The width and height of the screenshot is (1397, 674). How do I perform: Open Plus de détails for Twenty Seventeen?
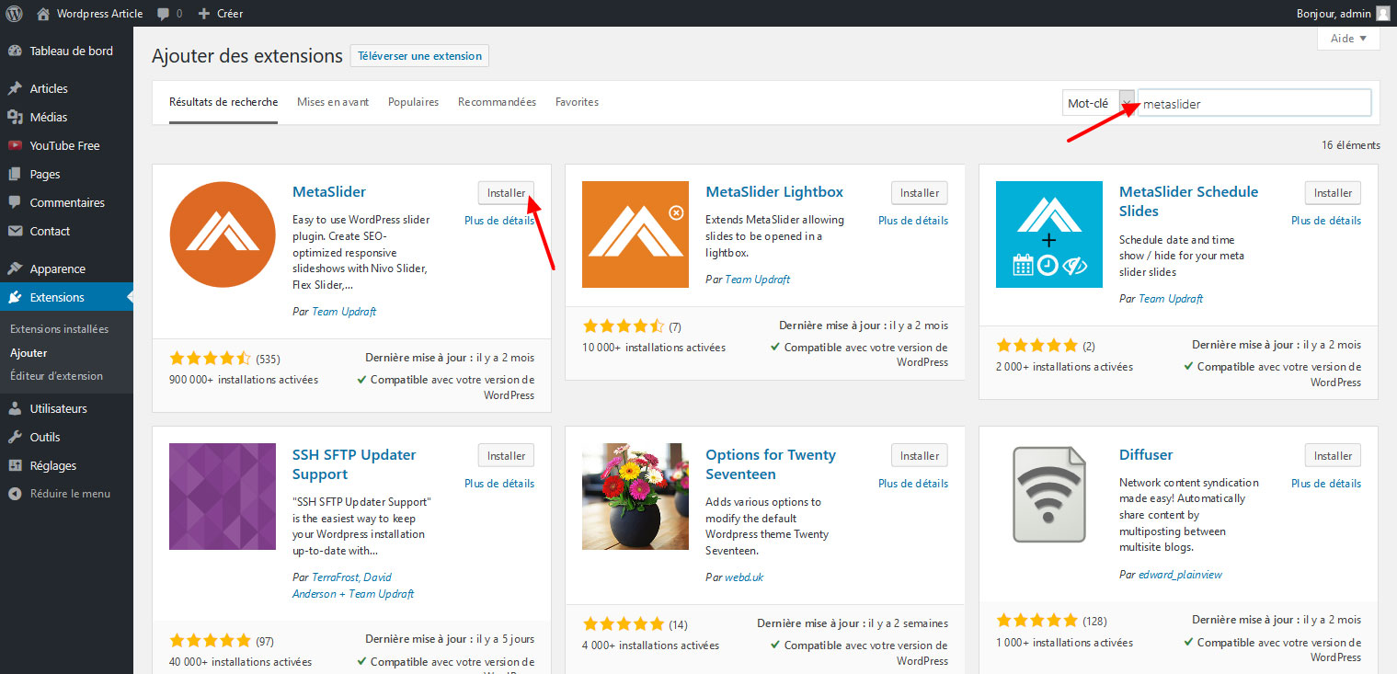click(913, 484)
